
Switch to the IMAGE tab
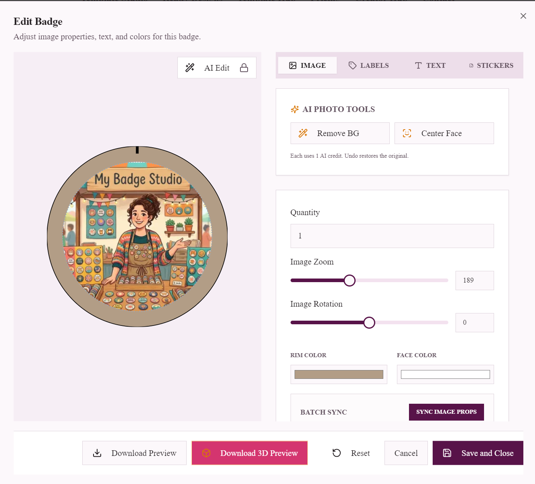[x=307, y=65]
